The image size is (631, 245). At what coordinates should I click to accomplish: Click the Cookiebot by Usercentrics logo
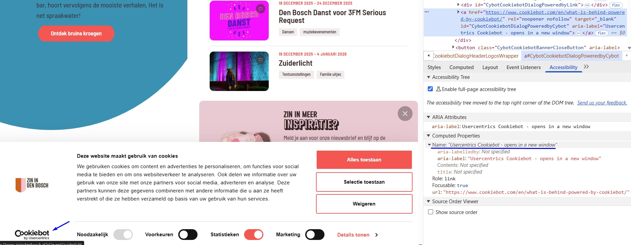[x=32, y=235]
